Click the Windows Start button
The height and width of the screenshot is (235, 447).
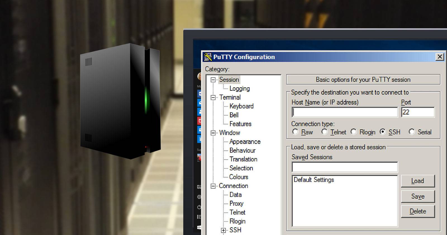point(199,227)
